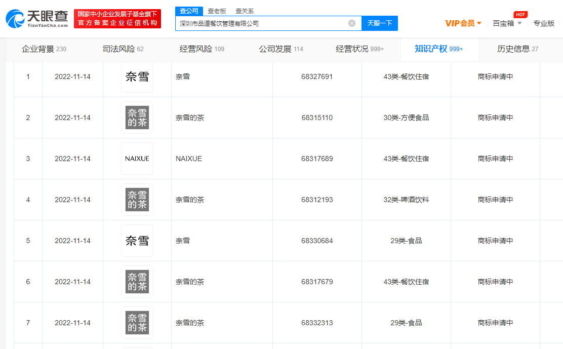
Task: Open the NAIXUE trademark image in row 3
Action: point(137,159)
